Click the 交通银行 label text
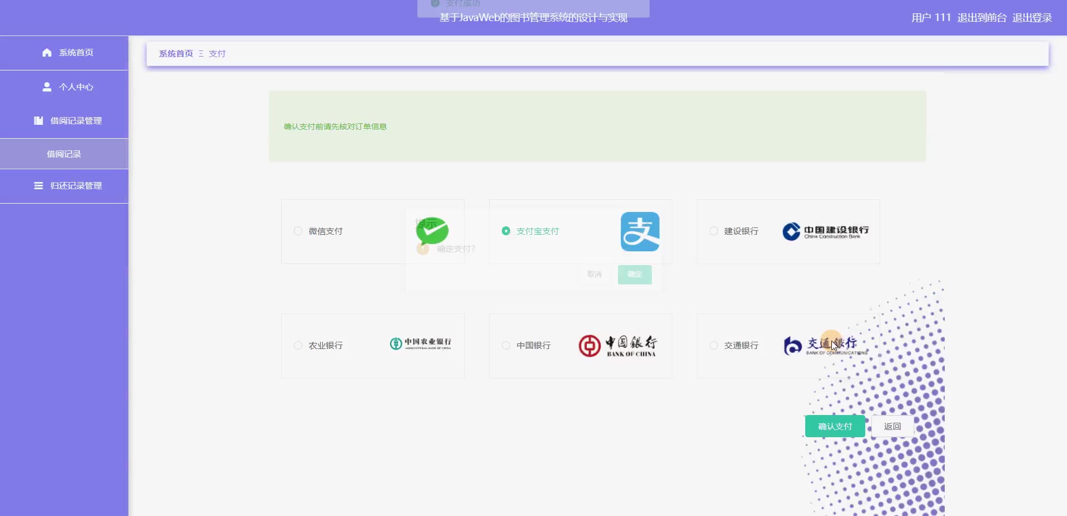 pyautogui.click(x=741, y=346)
